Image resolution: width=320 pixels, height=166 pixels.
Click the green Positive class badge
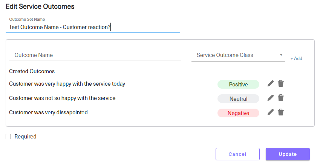[238, 85]
